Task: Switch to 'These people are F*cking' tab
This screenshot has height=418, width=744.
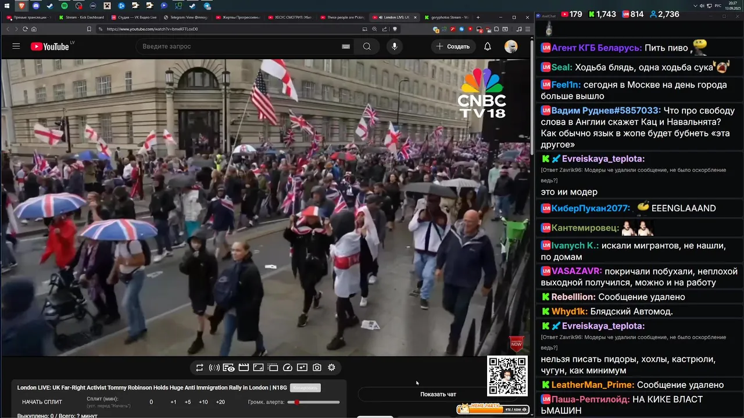Action: tap(343, 17)
